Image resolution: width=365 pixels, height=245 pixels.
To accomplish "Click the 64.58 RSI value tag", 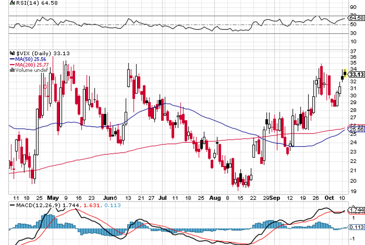I will pyautogui.click(x=356, y=18).
